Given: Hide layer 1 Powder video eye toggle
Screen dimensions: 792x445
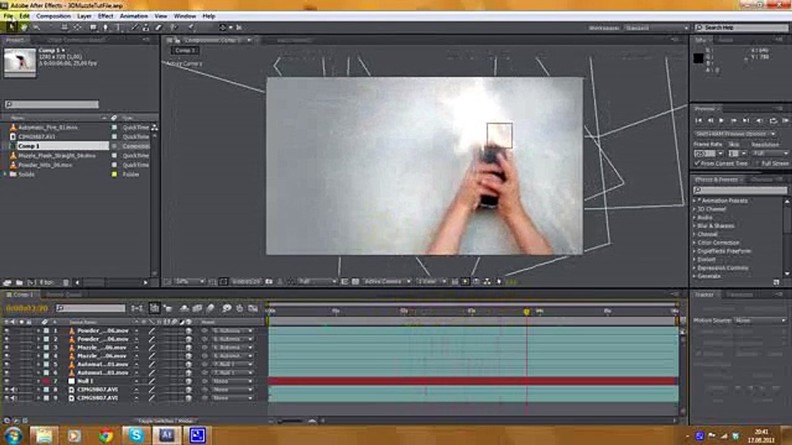Looking at the screenshot, I should tap(7, 331).
